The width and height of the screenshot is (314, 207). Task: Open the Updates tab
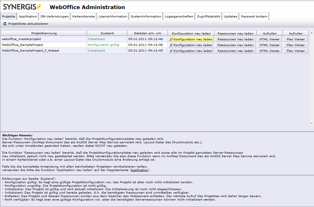(231, 16)
